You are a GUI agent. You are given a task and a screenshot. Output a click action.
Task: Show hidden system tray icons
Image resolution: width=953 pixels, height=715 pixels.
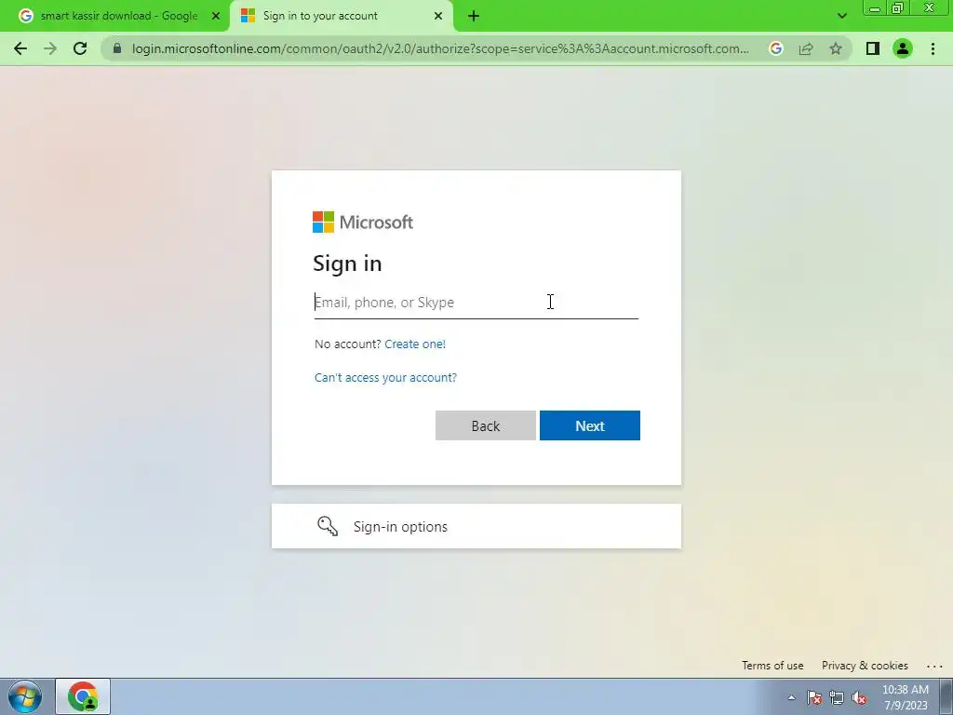pyautogui.click(x=791, y=697)
